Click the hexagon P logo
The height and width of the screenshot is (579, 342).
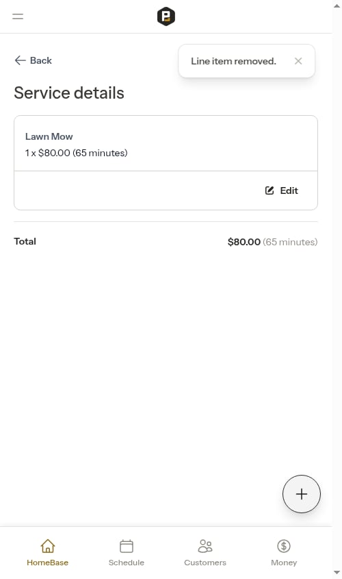(x=166, y=16)
